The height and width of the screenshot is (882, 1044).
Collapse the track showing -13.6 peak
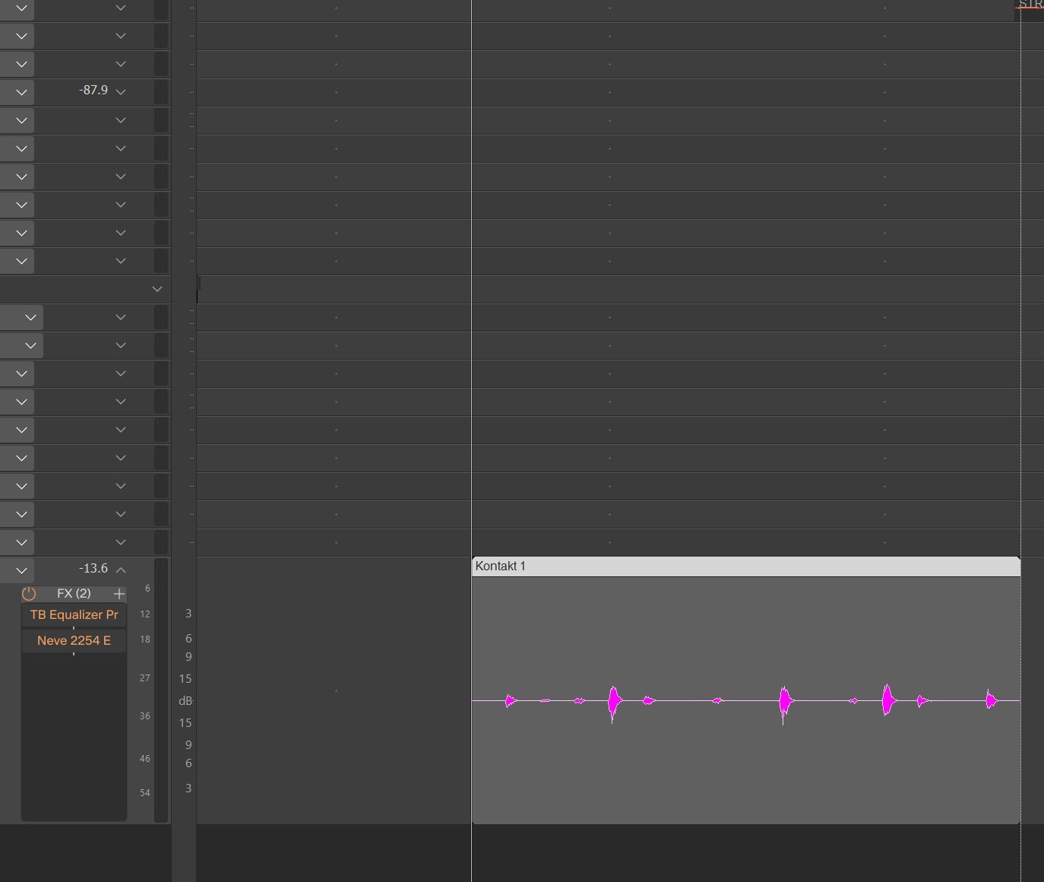121,569
